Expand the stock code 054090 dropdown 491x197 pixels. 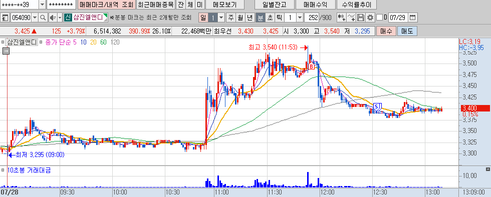[35, 17]
